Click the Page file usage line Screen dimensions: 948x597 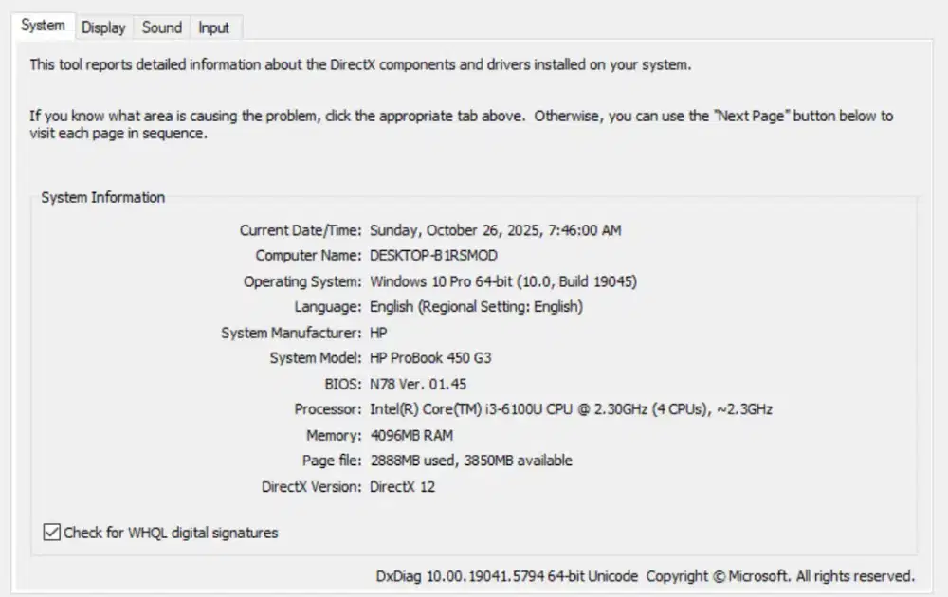tap(470, 460)
